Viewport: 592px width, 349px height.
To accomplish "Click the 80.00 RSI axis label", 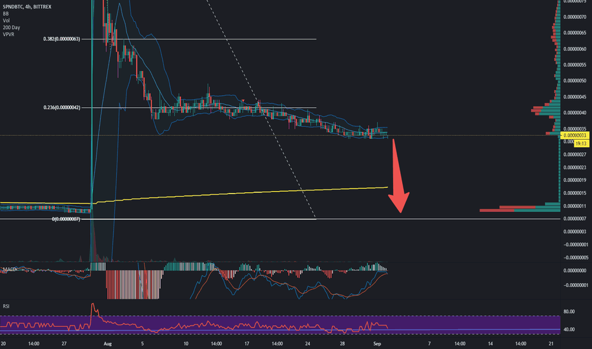I will (569, 312).
